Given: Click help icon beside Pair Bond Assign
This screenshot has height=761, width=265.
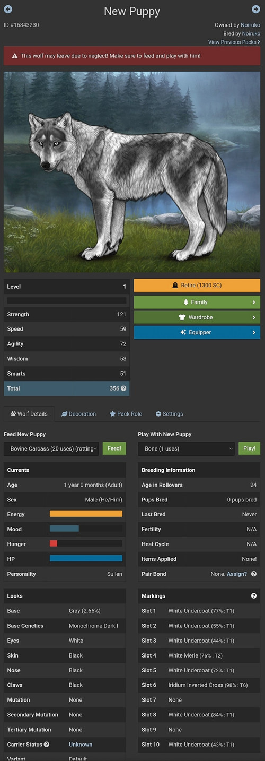Looking at the screenshot, I should [x=253, y=574].
